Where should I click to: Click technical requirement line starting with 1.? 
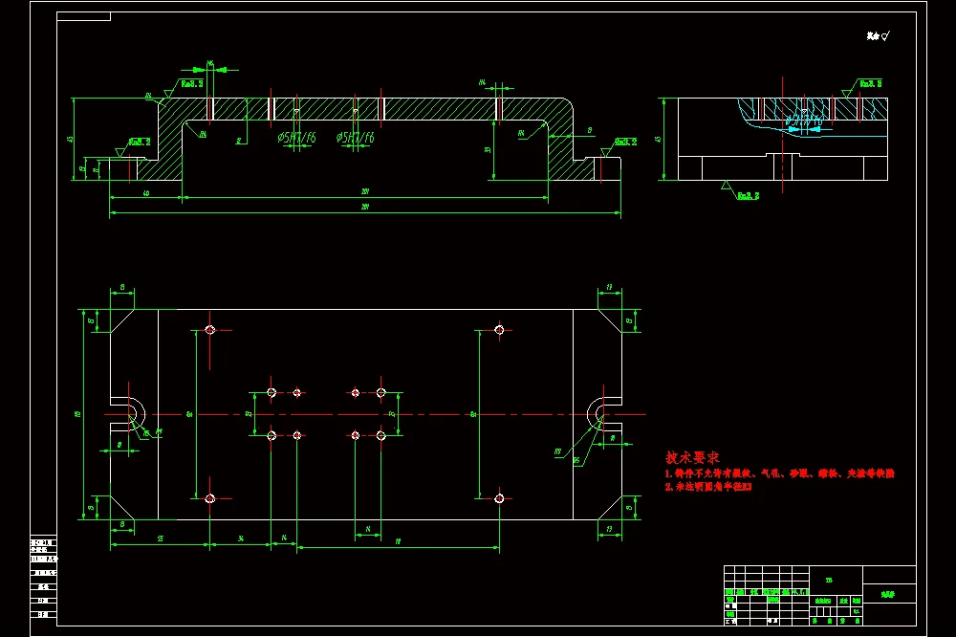click(x=779, y=473)
